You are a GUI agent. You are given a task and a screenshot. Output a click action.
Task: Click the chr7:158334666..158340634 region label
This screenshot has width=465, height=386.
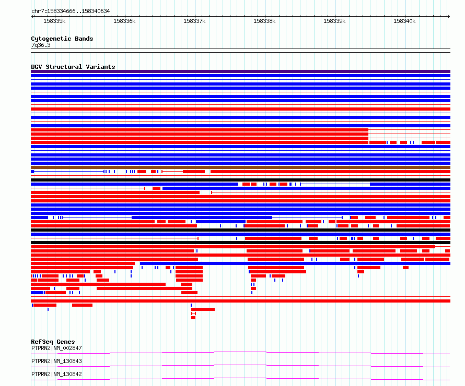pos(71,11)
